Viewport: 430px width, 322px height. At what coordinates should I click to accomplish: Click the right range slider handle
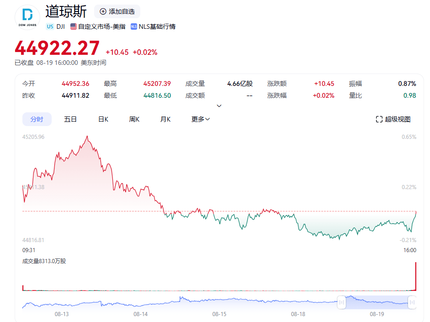tap(412, 302)
